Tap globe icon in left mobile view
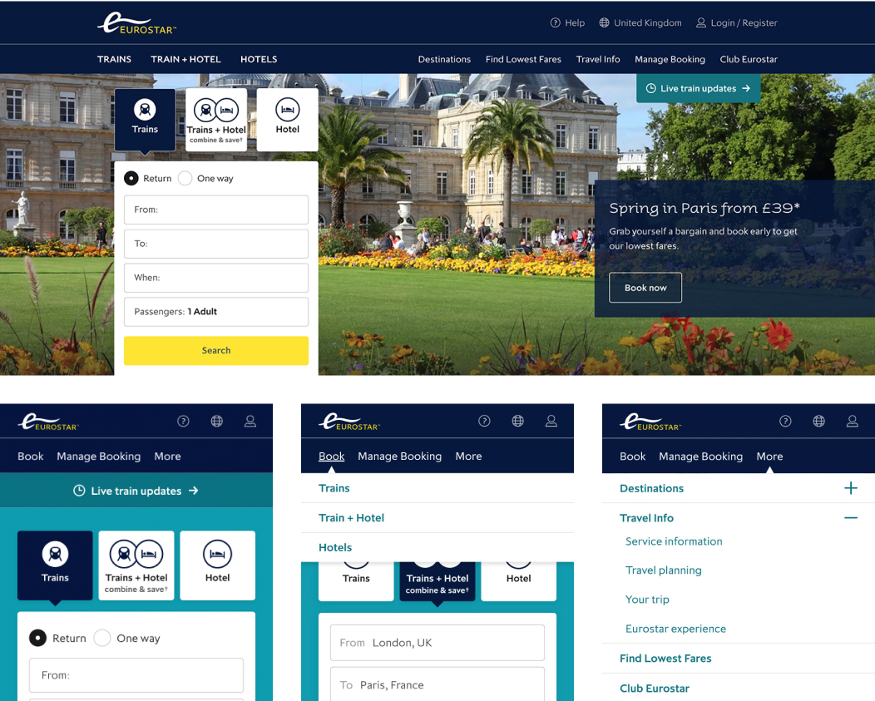This screenshot has width=875, height=701. tap(216, 421)
